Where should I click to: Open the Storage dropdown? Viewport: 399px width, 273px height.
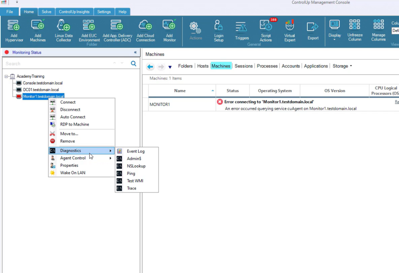pos(342,66)
